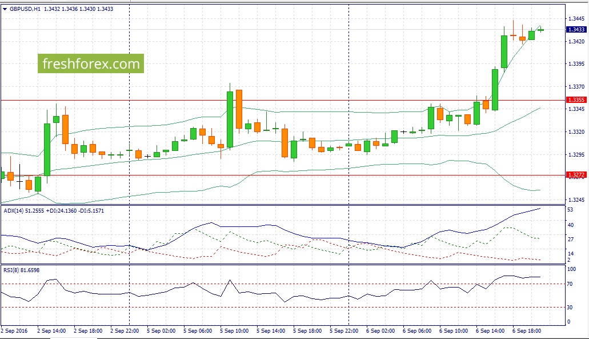Click the tall green candle before 2 Sep 14:00
Screen dimensions: 589x339
[47, 150]
